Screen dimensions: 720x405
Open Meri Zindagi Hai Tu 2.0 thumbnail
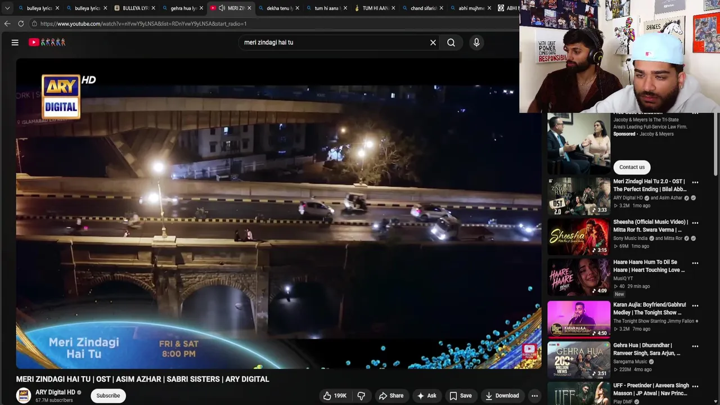pyautogui.click(x=579, y=196)
